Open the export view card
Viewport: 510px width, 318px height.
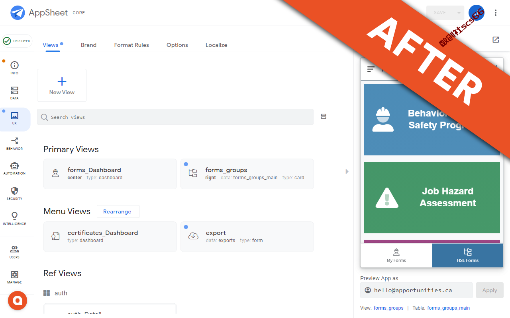tap(247, 237)
